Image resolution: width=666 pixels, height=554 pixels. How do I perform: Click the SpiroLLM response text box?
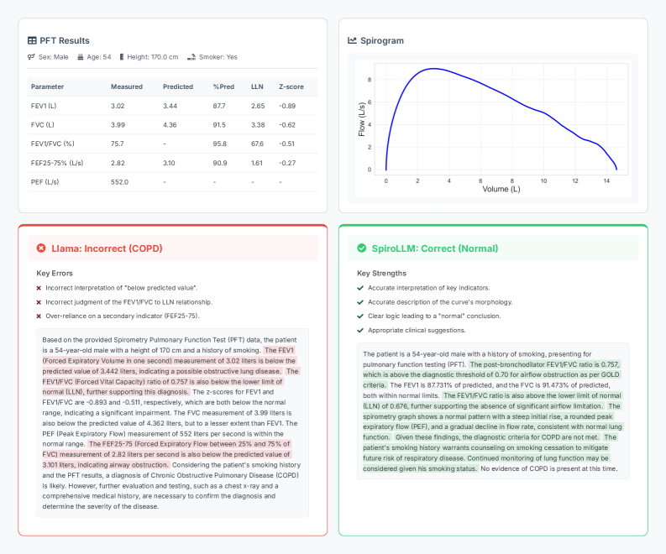pos(493,411)
